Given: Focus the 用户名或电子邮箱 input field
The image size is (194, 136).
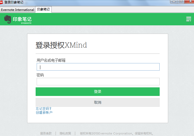Looking at the screenshot, I should click(x=98, y=67).
